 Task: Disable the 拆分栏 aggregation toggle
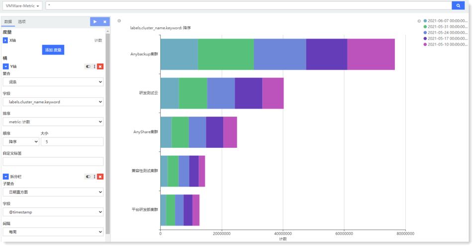(88, 177)
